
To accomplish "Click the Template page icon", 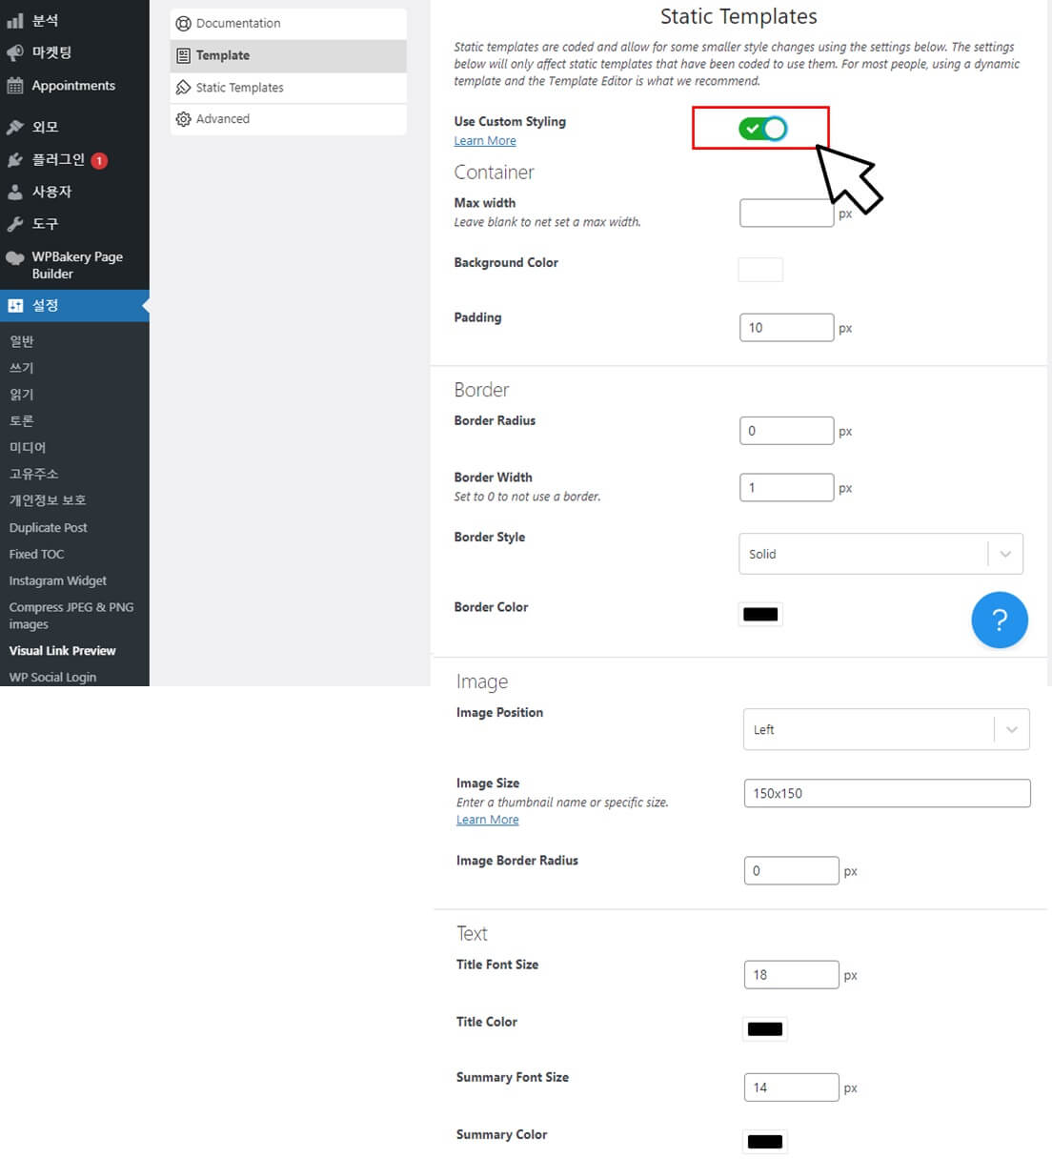I will coord(184,56).
